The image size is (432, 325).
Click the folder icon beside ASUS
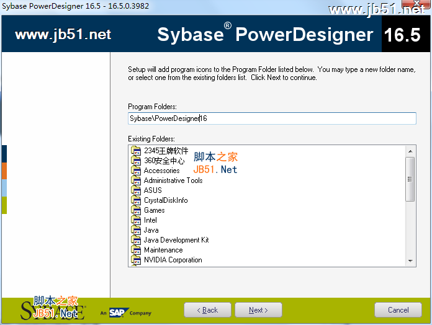(x=136, y=190)
